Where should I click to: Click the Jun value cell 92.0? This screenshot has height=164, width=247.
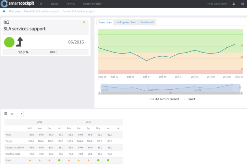tap(110, 135)
